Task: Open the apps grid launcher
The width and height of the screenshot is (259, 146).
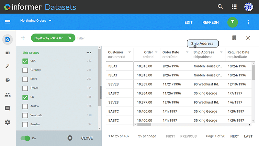Action: tap(234, 7)
